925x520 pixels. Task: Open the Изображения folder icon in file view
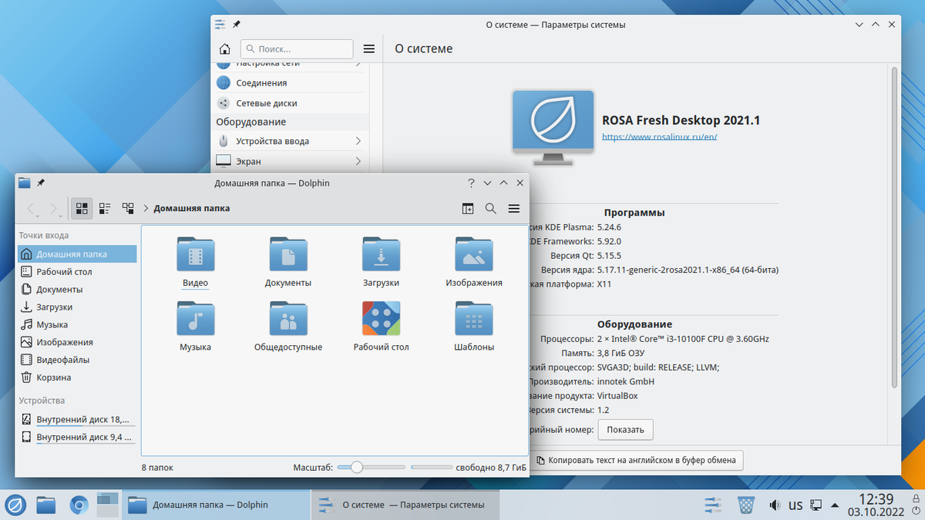click(x=474, y=253)
